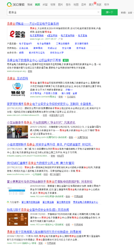
Task: Switch to the 良医 tab
Action: click(99, 5)
